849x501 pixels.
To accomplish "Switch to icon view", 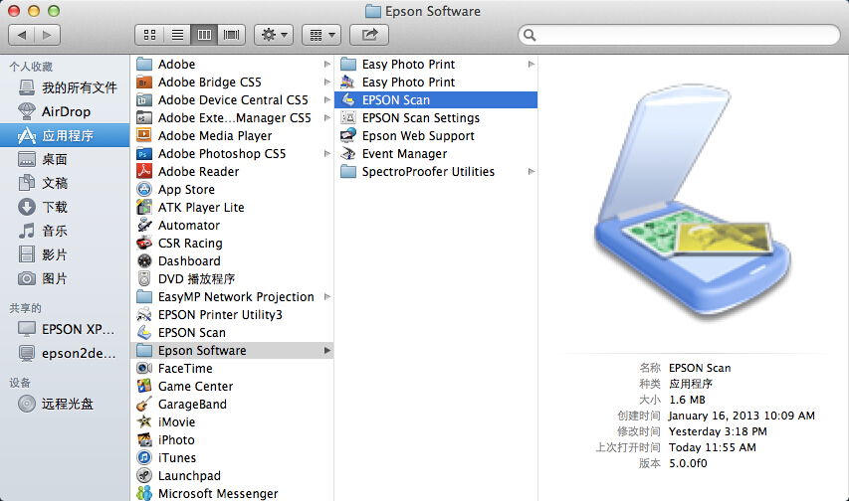I will pos(149,35).
